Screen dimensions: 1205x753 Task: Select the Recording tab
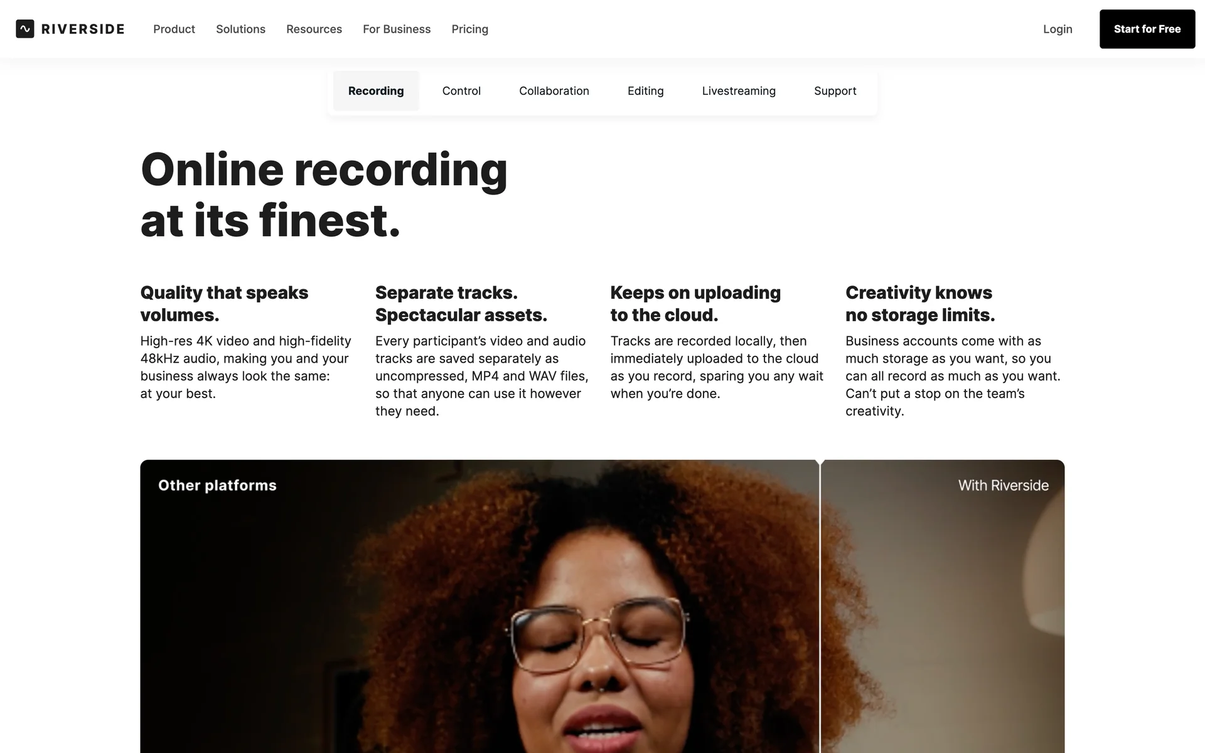coord(376,91)
